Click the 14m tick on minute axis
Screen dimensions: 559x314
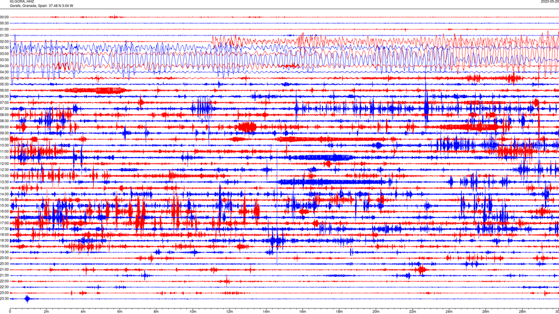pos(266,312)
